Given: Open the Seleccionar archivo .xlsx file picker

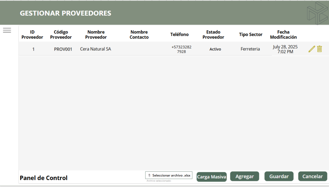Looking at the screenshot, I should (x=169, y=175).
